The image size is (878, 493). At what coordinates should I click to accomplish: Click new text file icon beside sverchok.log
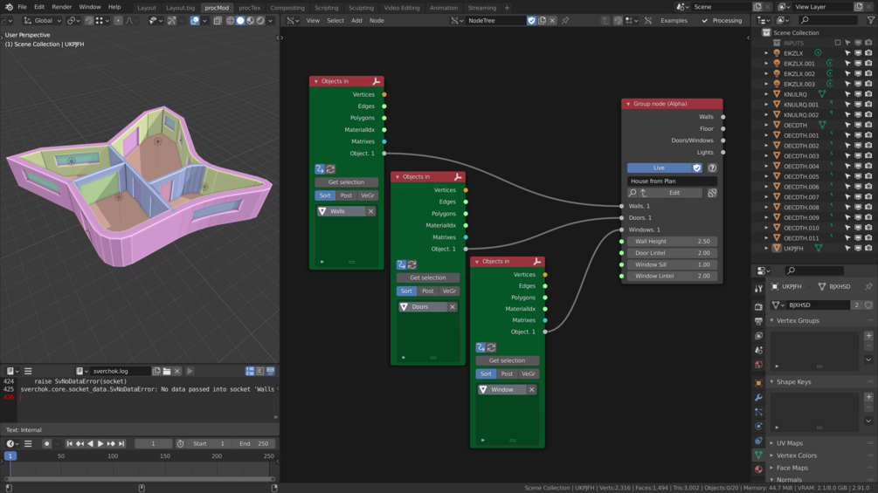[x=156, y=371]
